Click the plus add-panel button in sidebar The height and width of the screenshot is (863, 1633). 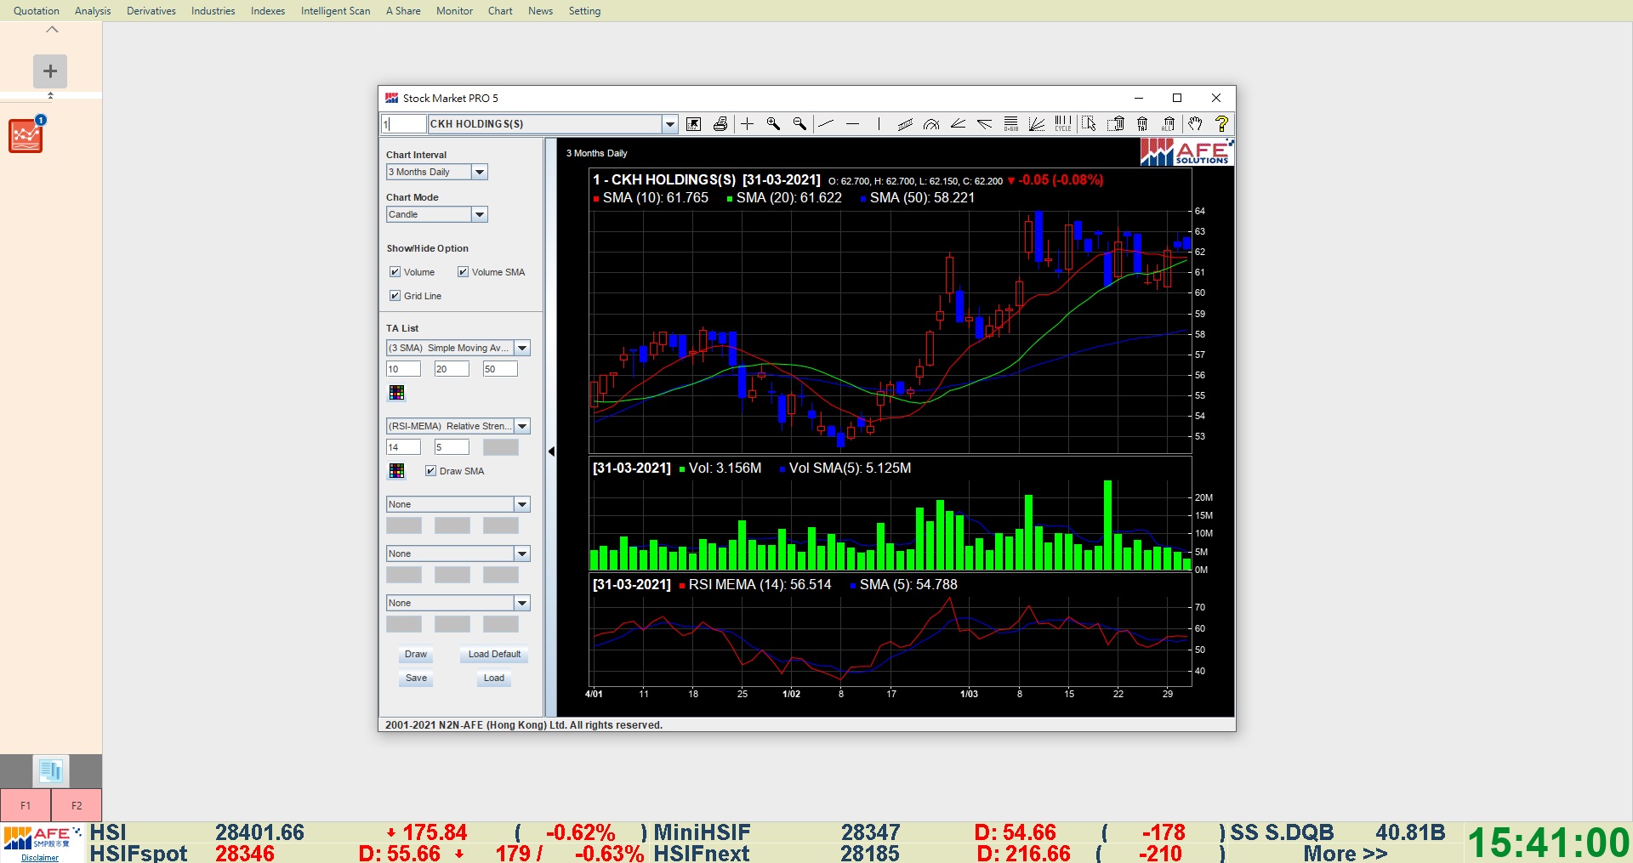click(50, 71)
